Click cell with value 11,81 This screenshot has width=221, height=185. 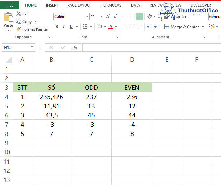click(51, 106)
